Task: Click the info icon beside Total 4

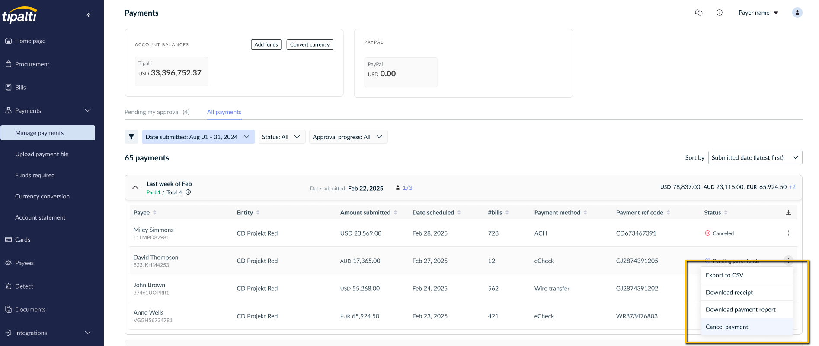Action: [x=188, y=192]
